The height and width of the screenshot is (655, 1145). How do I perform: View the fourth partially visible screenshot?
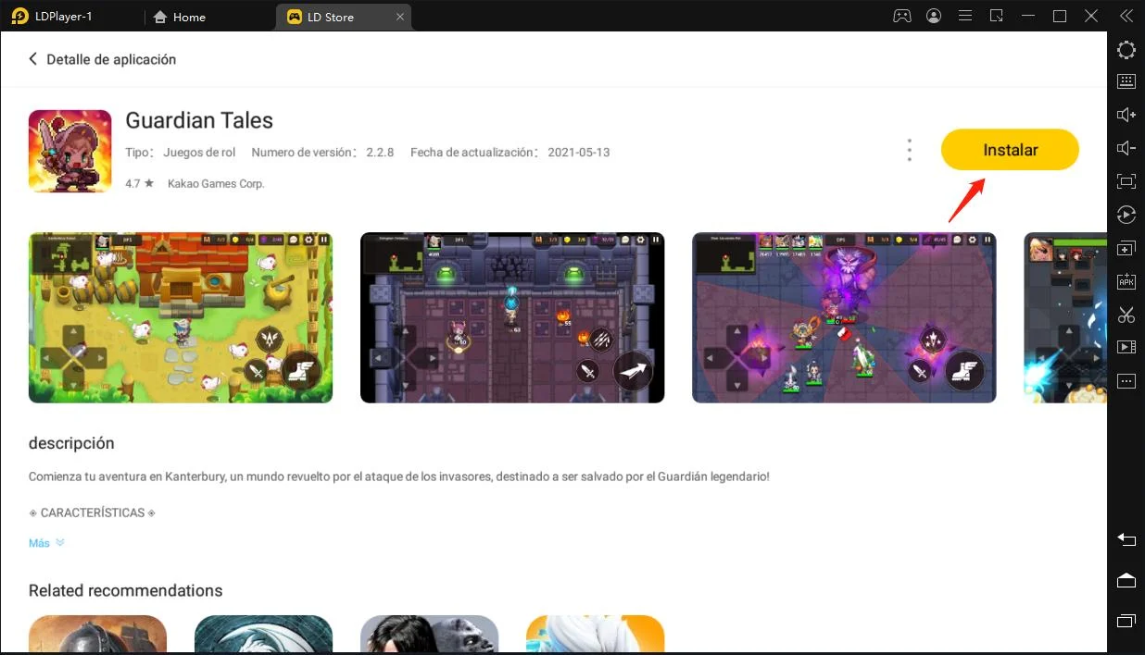point(1065,317)
